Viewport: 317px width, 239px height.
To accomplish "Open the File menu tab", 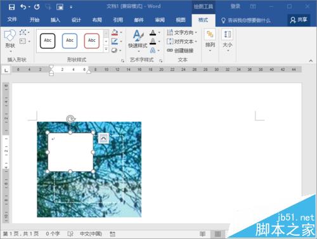I will click(12, 20).
